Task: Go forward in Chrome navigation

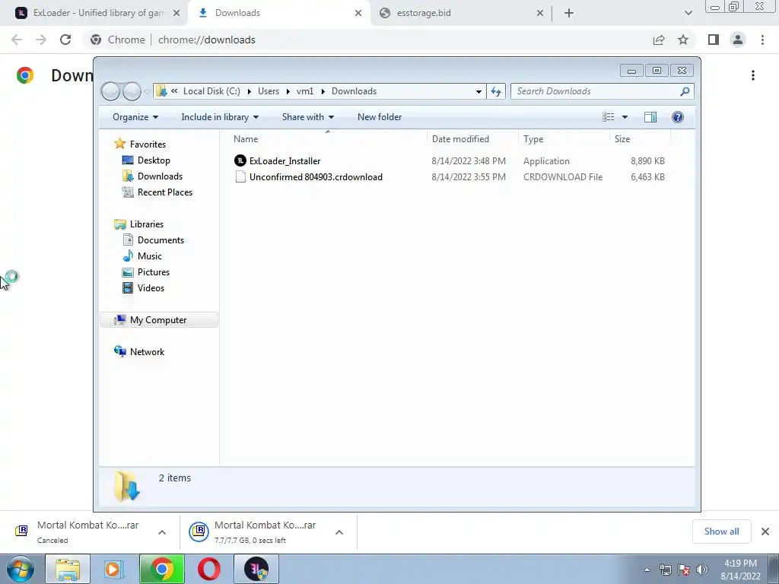Action: (x=41, y=40)
